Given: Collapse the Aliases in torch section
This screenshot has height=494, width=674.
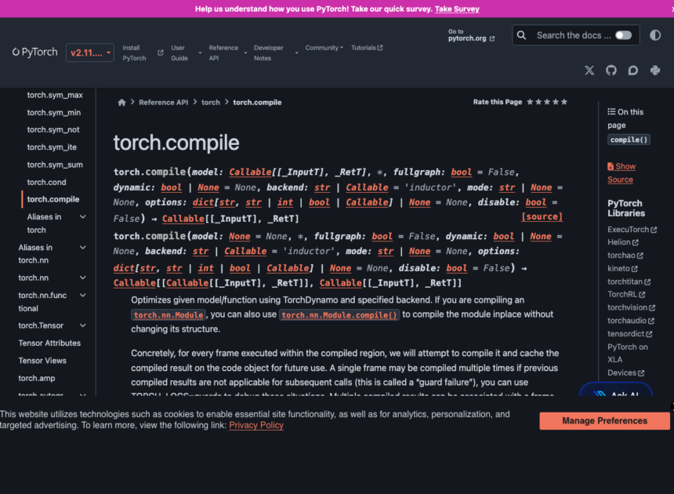Looking at the screenshot, I should coord(82,216).
